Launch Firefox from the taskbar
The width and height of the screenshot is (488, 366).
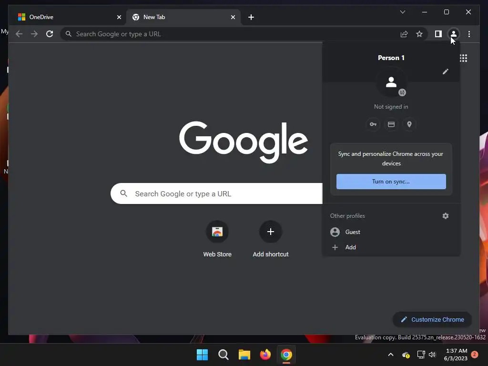[x=265, y=355]
